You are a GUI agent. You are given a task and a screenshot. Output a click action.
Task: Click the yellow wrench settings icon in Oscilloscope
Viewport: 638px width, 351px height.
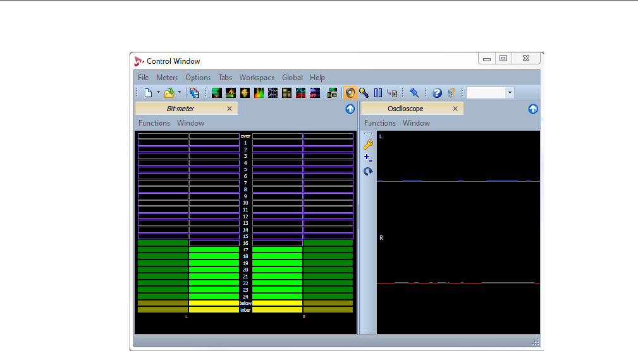[x=368, y=144]
